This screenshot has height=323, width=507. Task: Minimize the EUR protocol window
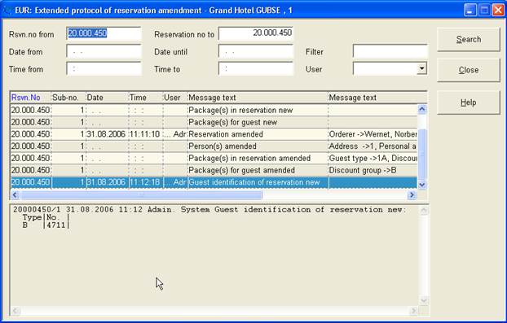pos(470,11)
